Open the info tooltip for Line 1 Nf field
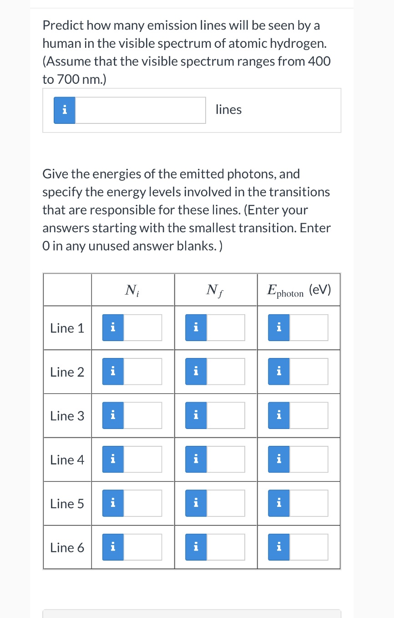The height and width of the screenshot is (618, 394). click(196, 327)
